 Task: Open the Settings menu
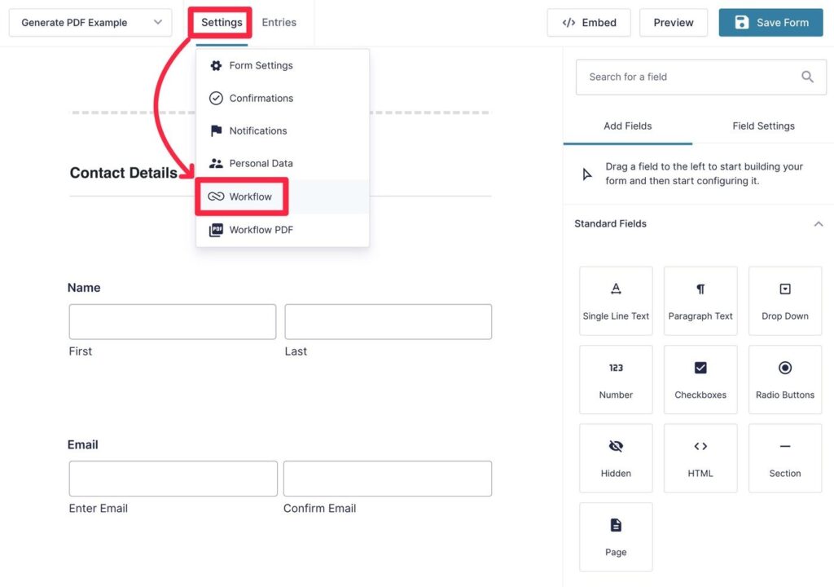(x=220, y=23)
